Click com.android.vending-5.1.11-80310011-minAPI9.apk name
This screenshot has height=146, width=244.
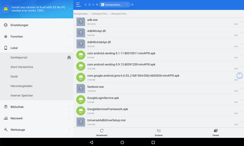pos(121,53)
